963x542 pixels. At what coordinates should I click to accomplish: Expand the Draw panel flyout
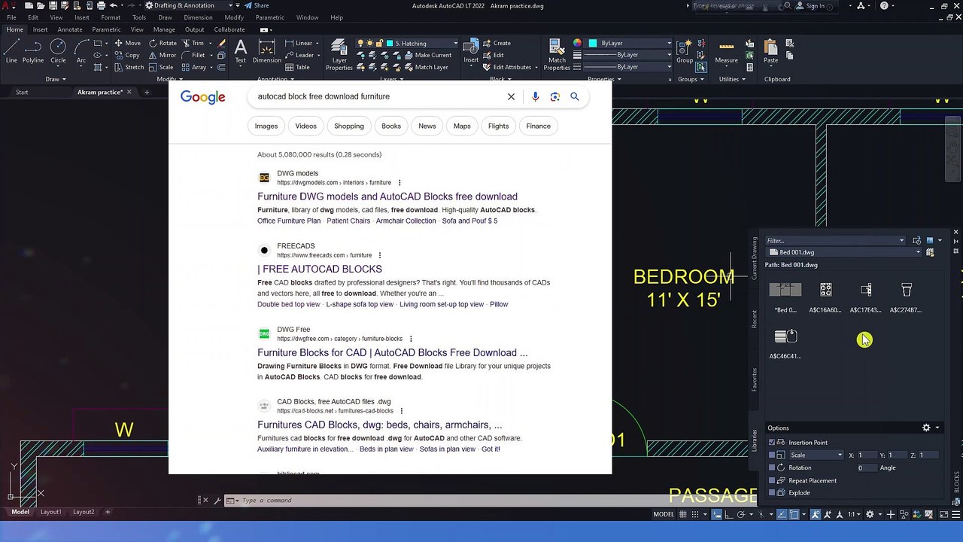(56, 79)
